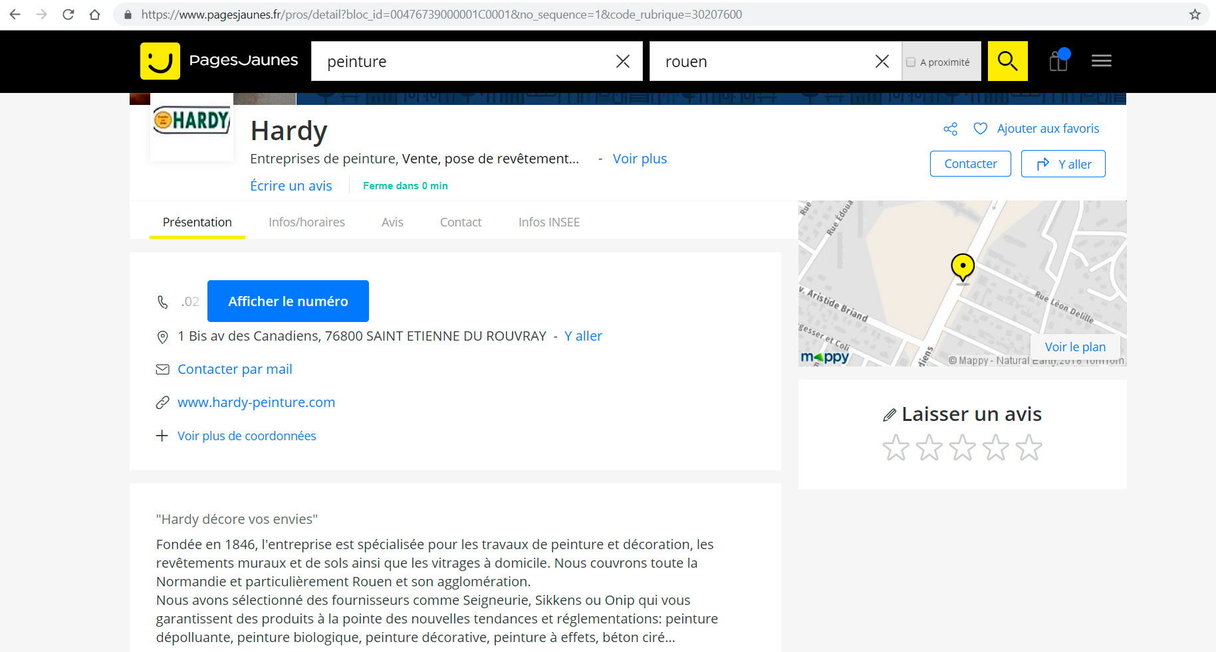This screenshot has width=1216, height=652.
Task: Open the shopping bag notifications icon
Action: [x=1058, y=60]
